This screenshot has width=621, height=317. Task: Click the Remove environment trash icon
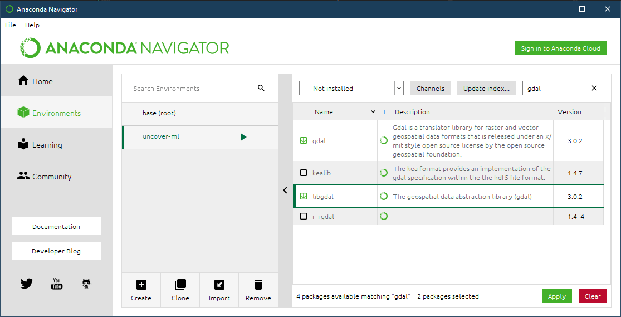coord(258,285)
